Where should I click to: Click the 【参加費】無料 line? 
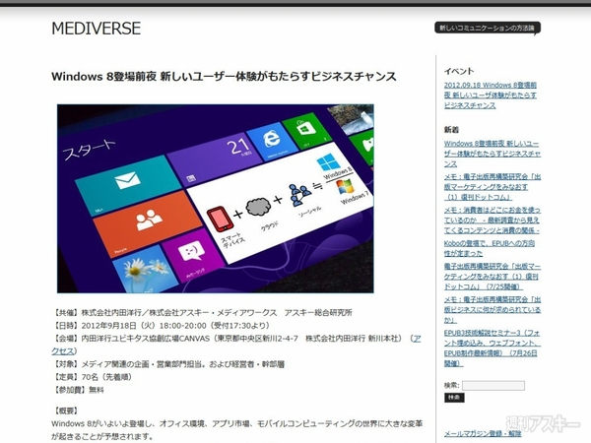(78, 390)
